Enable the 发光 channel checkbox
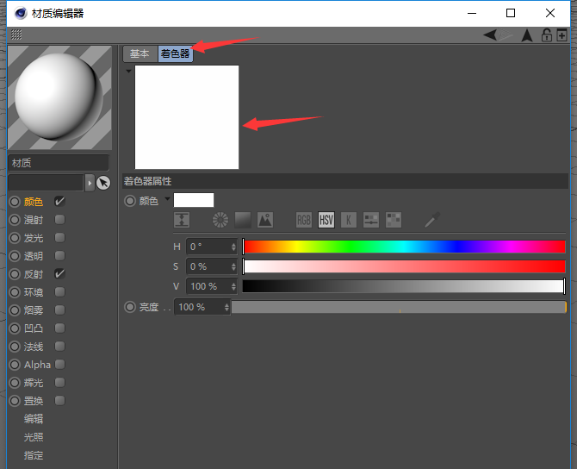This screenshot has height=469, width=577. coord(59,238)
